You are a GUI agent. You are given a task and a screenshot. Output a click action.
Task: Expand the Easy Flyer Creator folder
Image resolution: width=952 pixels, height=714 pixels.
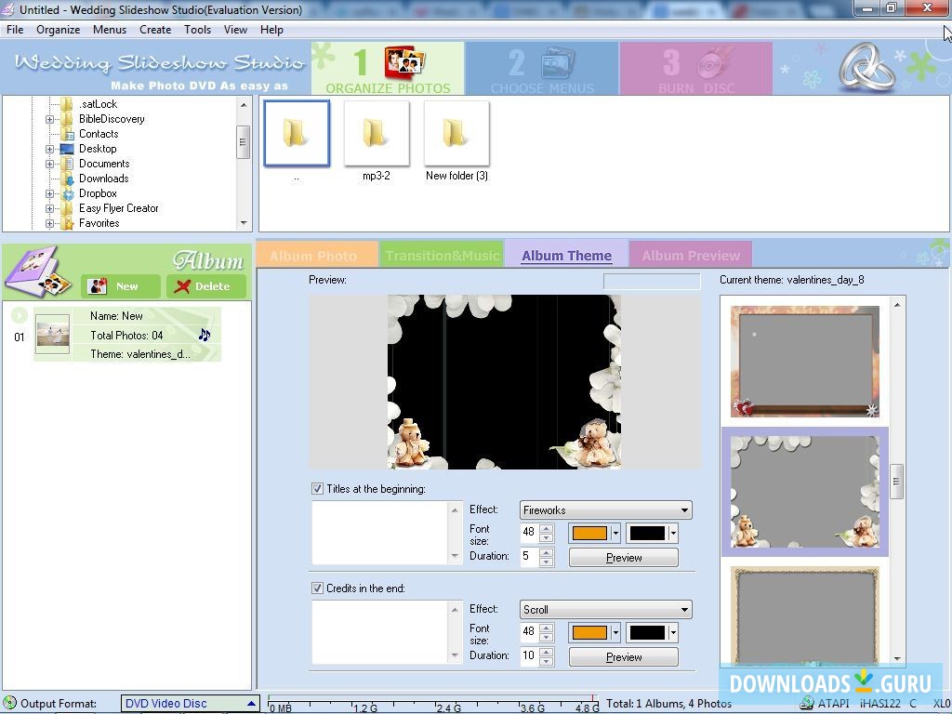[50, 208]
